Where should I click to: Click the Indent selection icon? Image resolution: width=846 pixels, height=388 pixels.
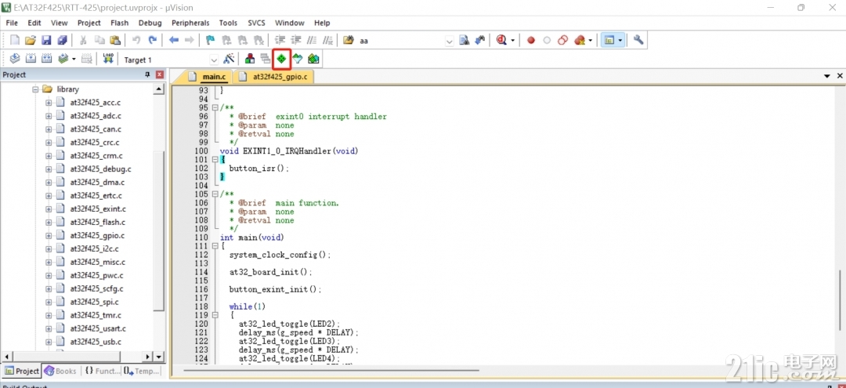[x=280, y=40]
